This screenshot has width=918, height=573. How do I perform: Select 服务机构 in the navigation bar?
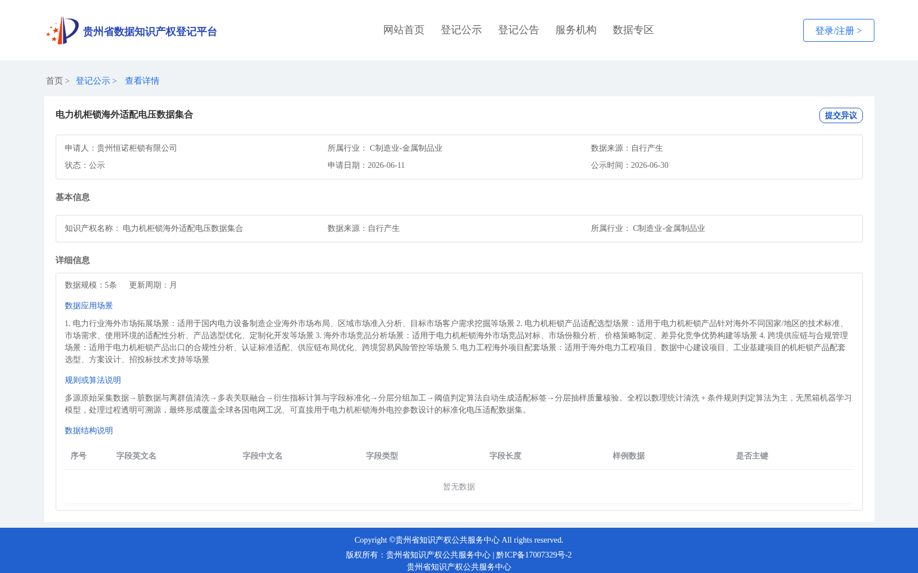click(x=576, y=30)
